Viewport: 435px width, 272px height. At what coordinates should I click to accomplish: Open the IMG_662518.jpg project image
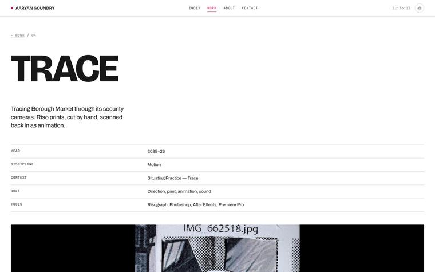(217, 248)
